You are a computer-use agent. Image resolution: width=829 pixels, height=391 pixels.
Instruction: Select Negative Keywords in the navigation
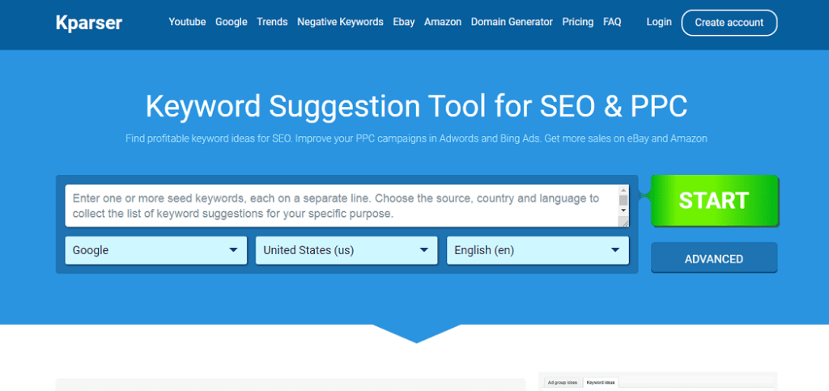coord(340,22)
